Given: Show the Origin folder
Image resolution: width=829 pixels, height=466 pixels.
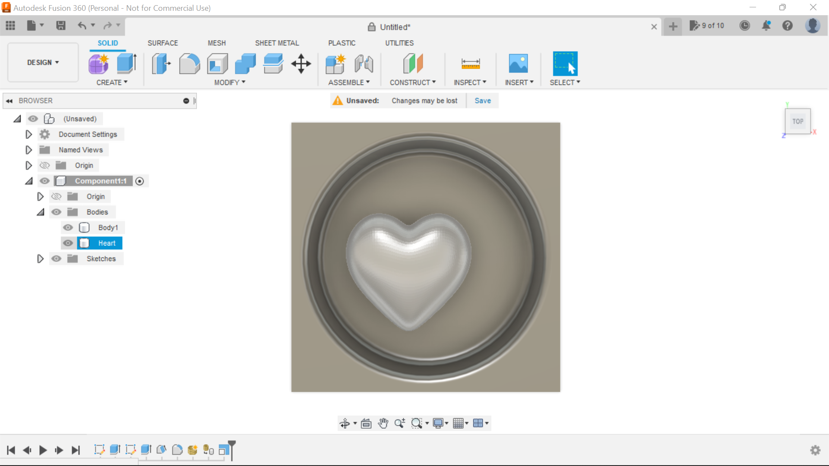Looking at the screenshot, I should coord(44,165).
